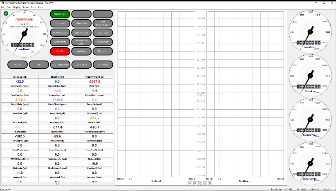This screenshot has width=336, height=191.
Task: Open the Tools menu
Action: point(33,7)
